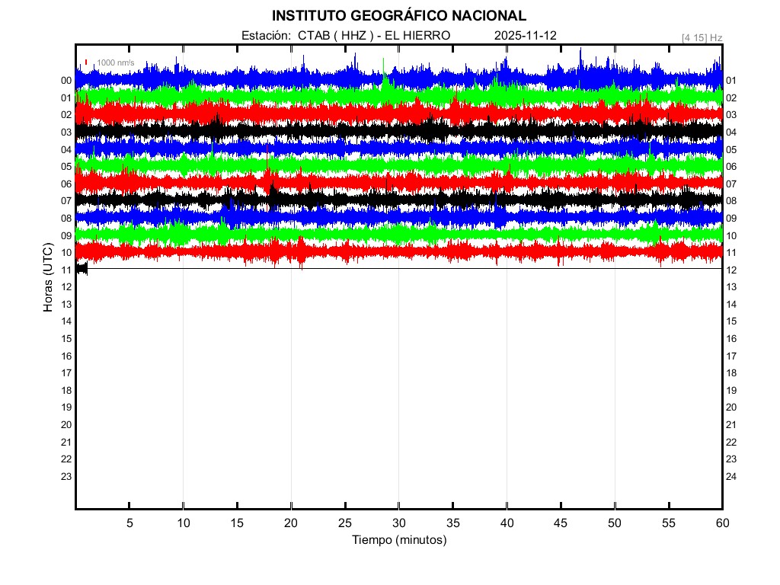Click hour 13 label on right axis
This screenshot has height=585, width=780.
click(x=731, y=287)
